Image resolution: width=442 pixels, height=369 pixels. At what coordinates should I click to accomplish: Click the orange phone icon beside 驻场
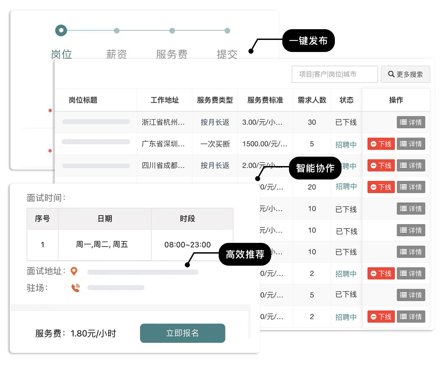[x=76, y=288]
